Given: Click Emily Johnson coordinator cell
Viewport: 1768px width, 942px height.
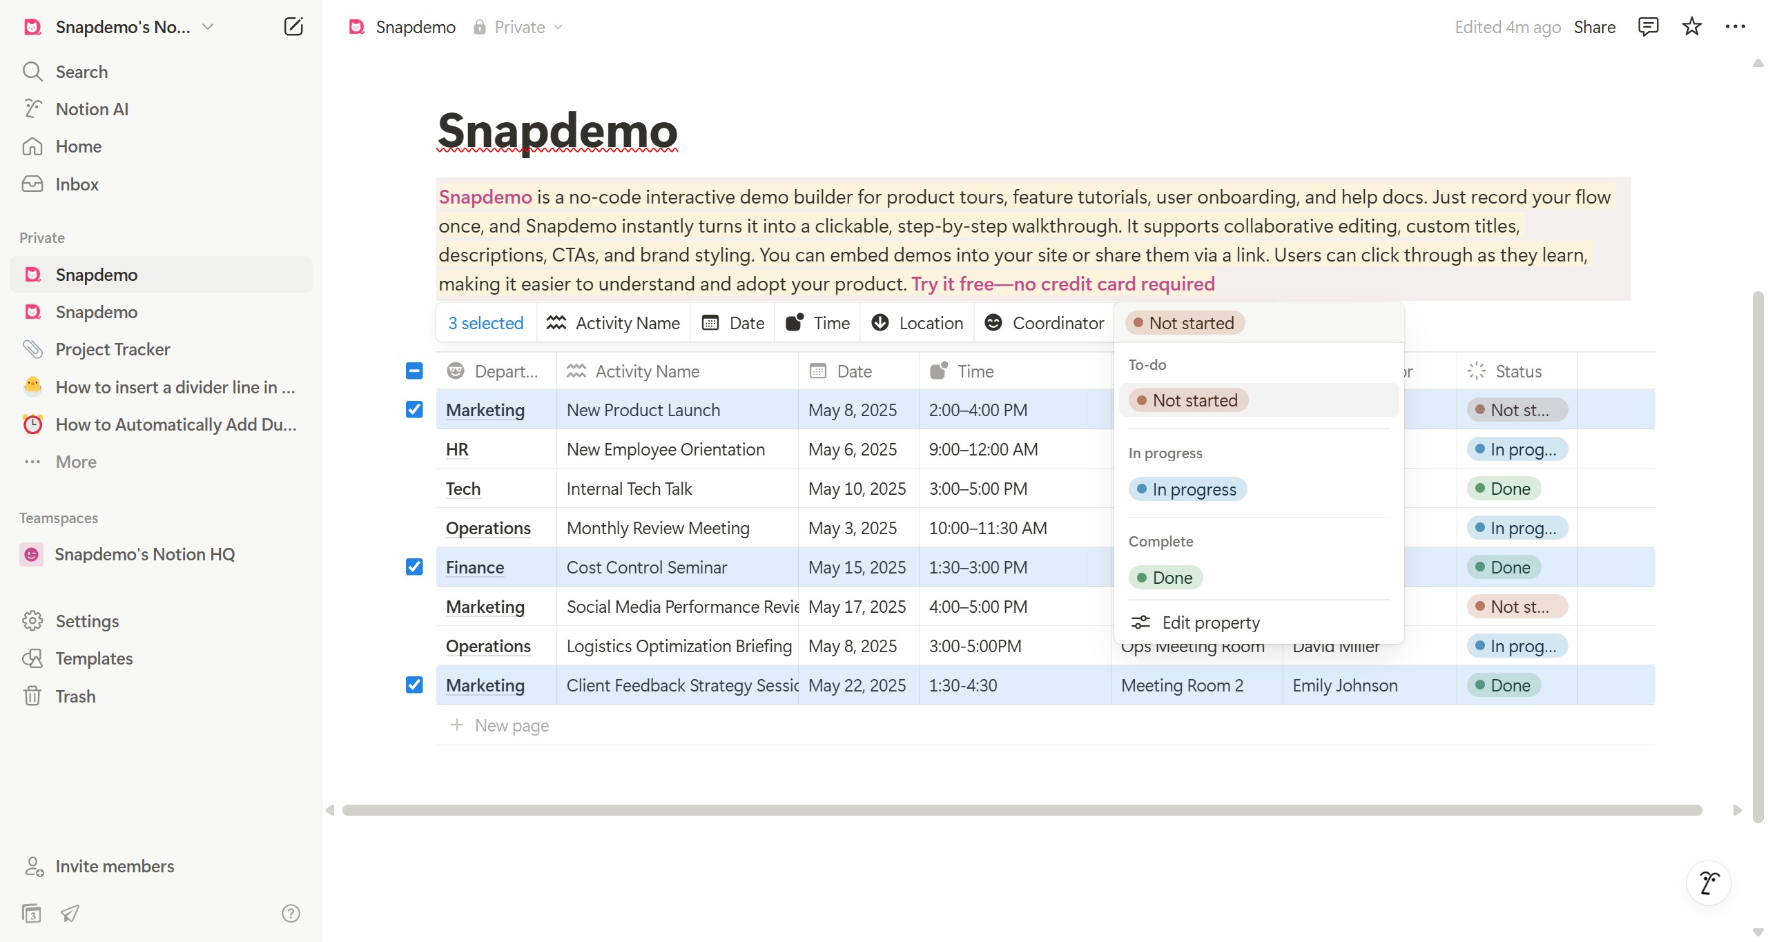Looking at the screenshot, I should (1369, 685).
